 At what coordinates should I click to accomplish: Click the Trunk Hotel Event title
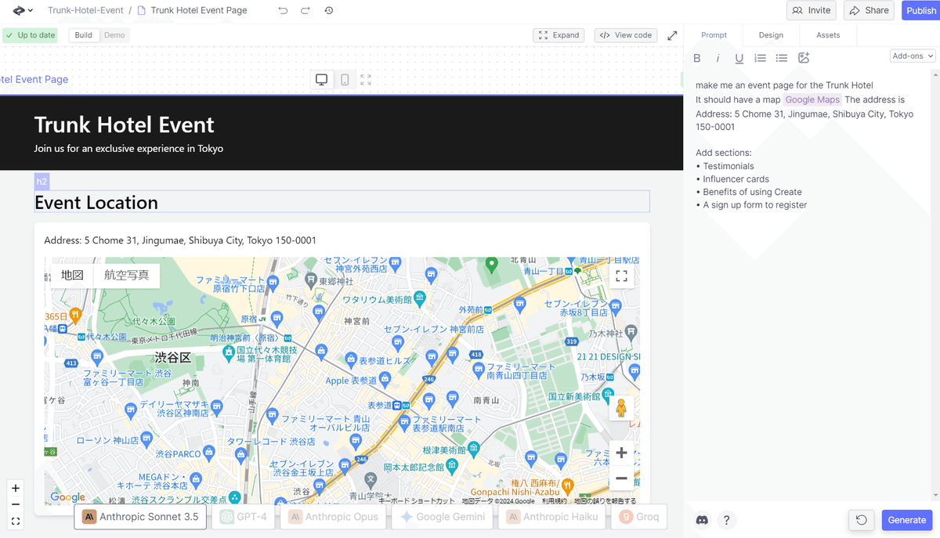coord(124,125)
